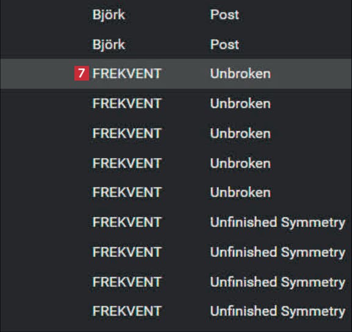Select Unbroken directly below the highlighted row
Image resolution: width=352 pixels, height=332 pixels.
click(x=240, y=104)
